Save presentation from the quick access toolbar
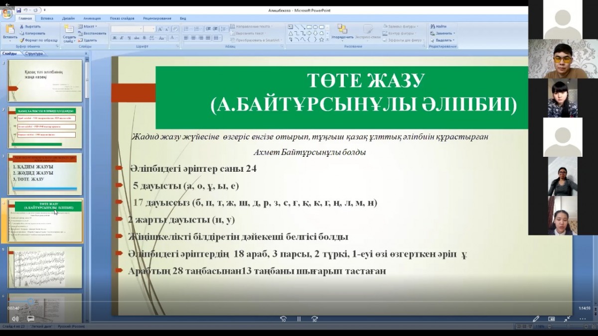The height and width of the screenshot is (336, 598). [x=19, y=10]
